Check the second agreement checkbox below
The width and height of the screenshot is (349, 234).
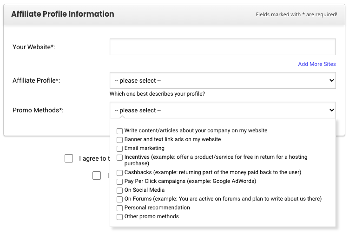click(97, 175)
